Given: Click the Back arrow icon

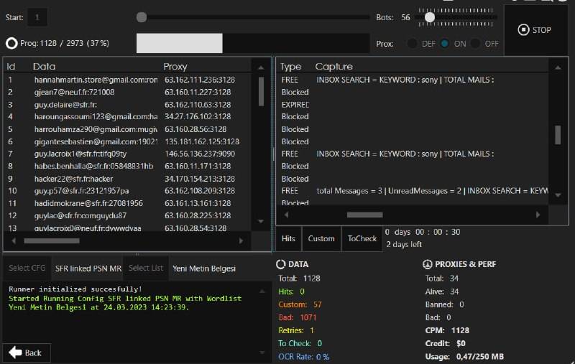Looking at the screenshot, I should click(15, 353).
